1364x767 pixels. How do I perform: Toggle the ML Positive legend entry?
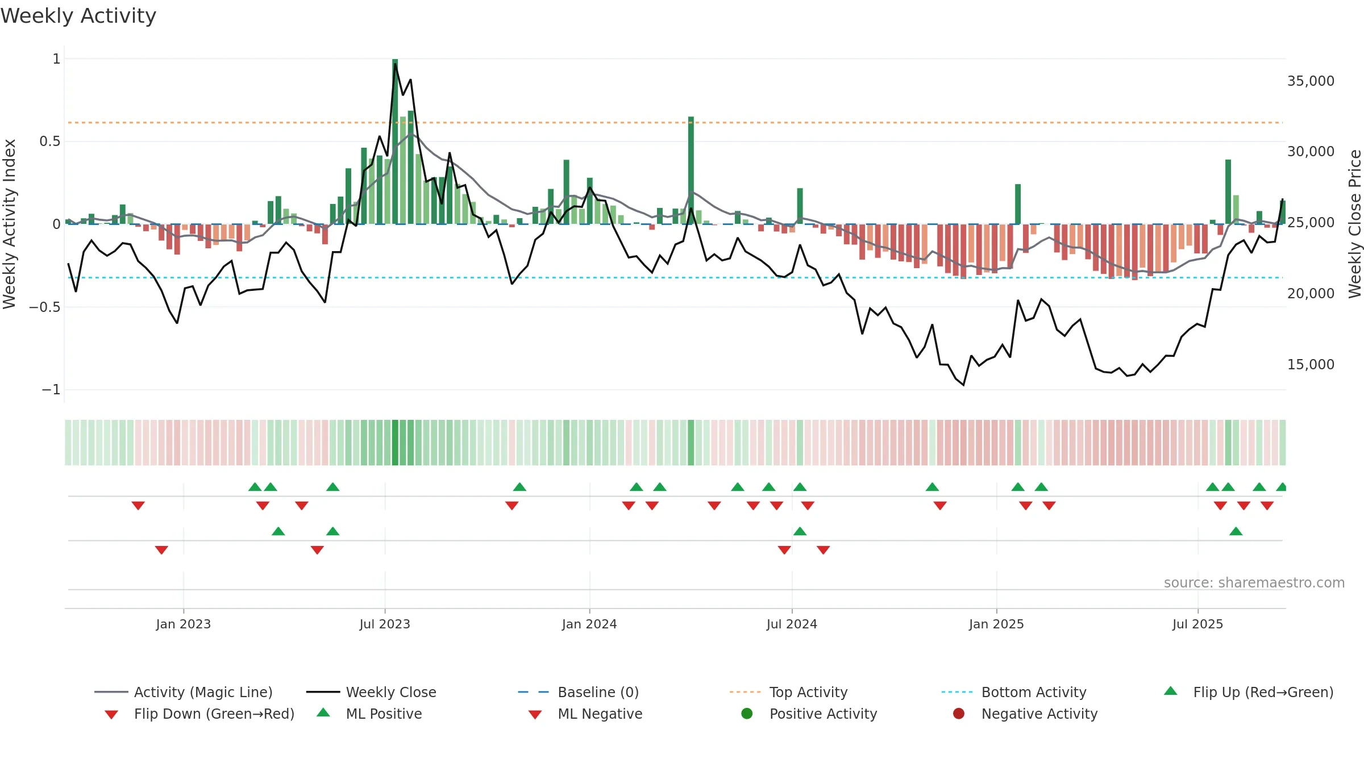[x=369, y=714]
